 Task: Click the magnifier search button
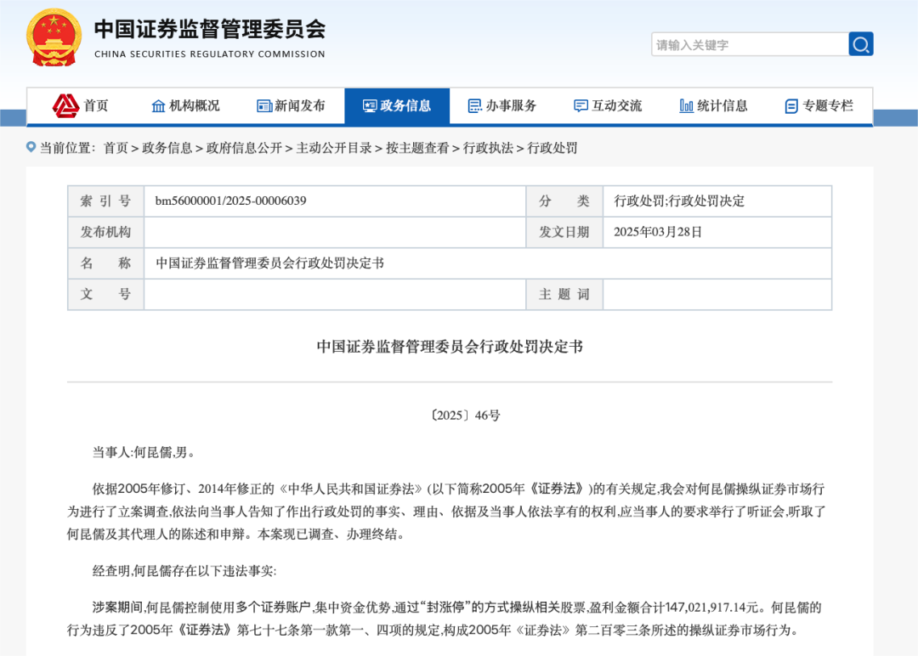point(860,44)
